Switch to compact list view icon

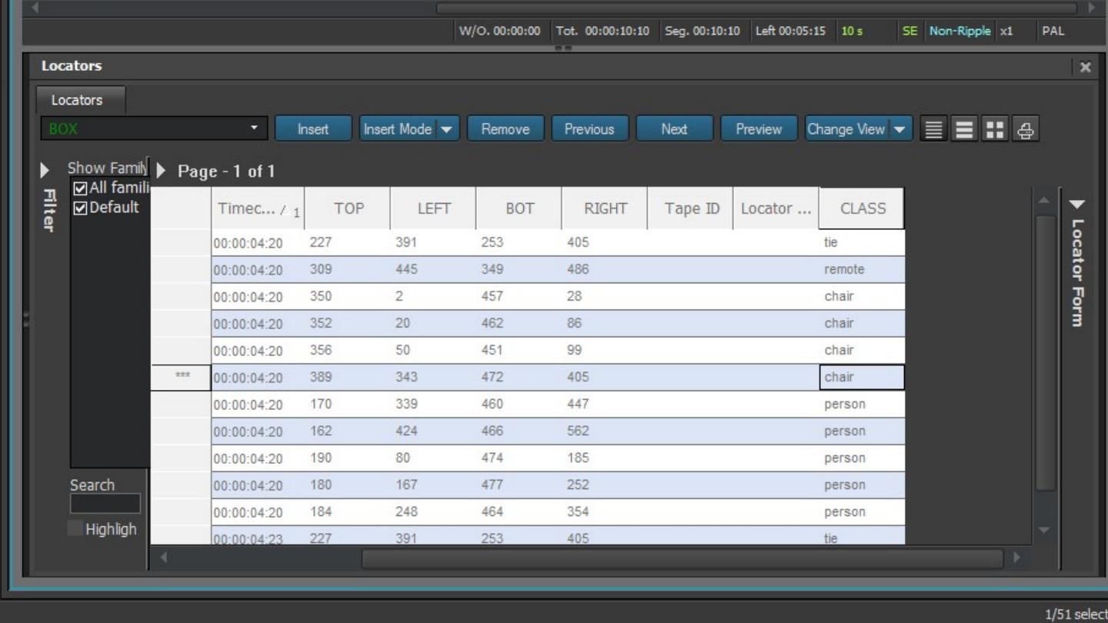point(933,129)
